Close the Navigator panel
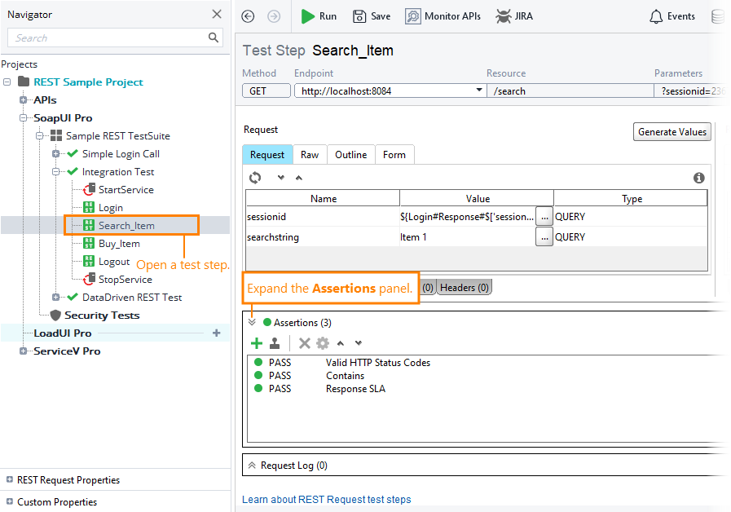This screenshot has width=731, height=512. point(217,14)
